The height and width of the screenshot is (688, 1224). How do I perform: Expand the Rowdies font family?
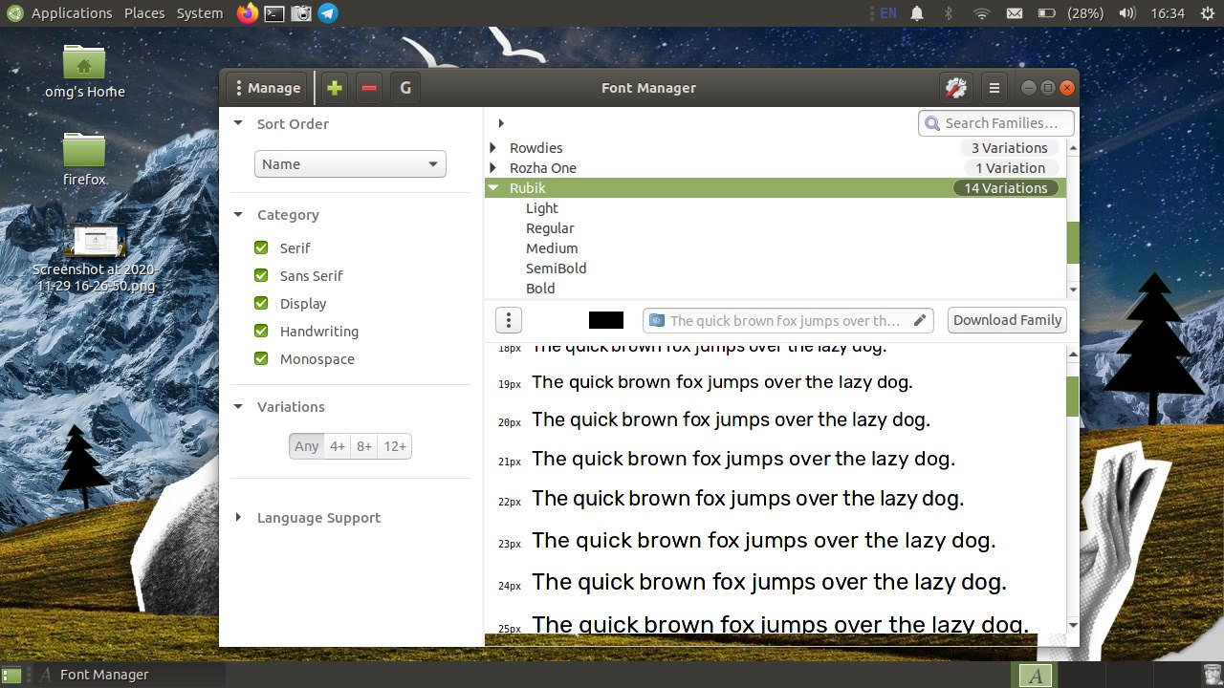493,148
